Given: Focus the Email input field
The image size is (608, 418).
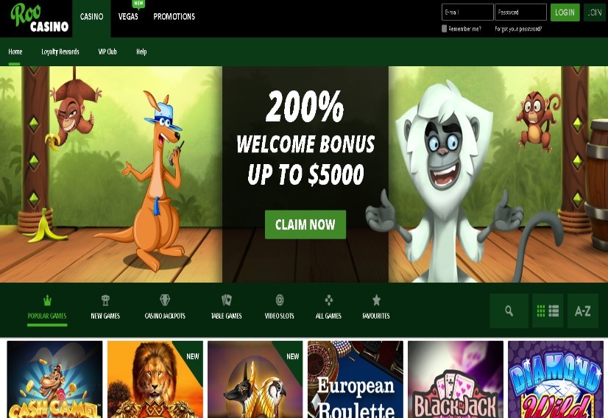Looking at the screenshot, I should (x=467, y=13).
